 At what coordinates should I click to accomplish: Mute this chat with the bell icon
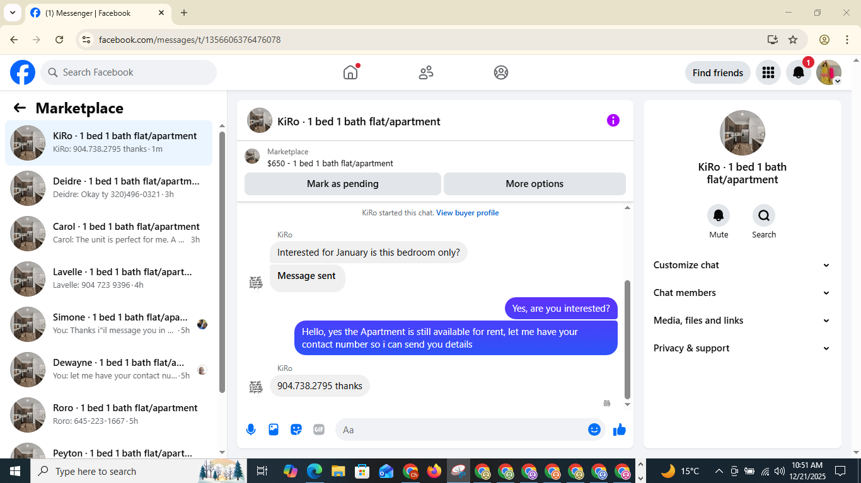[x=719, y=215]
